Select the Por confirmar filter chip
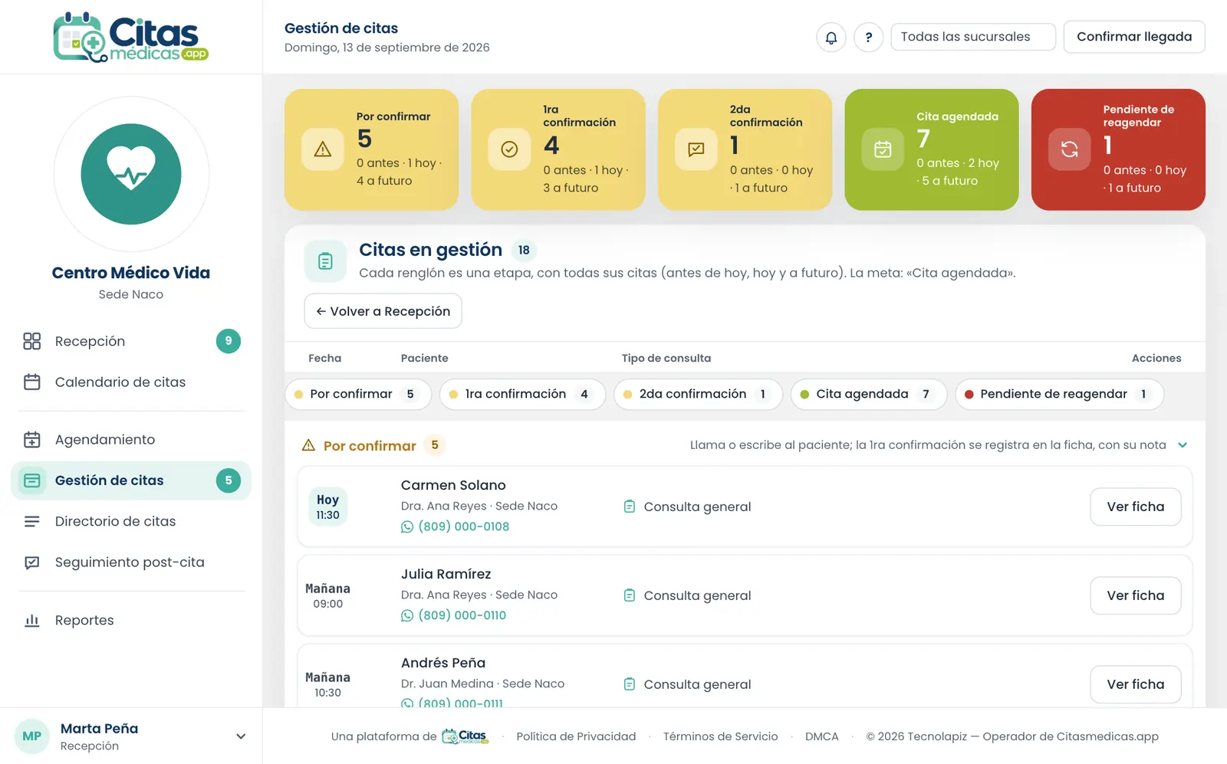Image resolution: width=1227 pixels, height=764 pixels. click(x=359, y=394)
